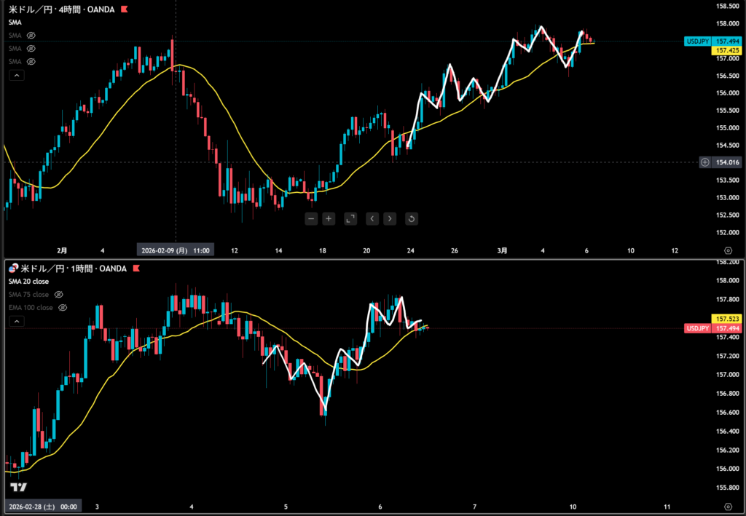
Task: Zoom in the 4-hour chart with plus button
Action: (329, 218)
